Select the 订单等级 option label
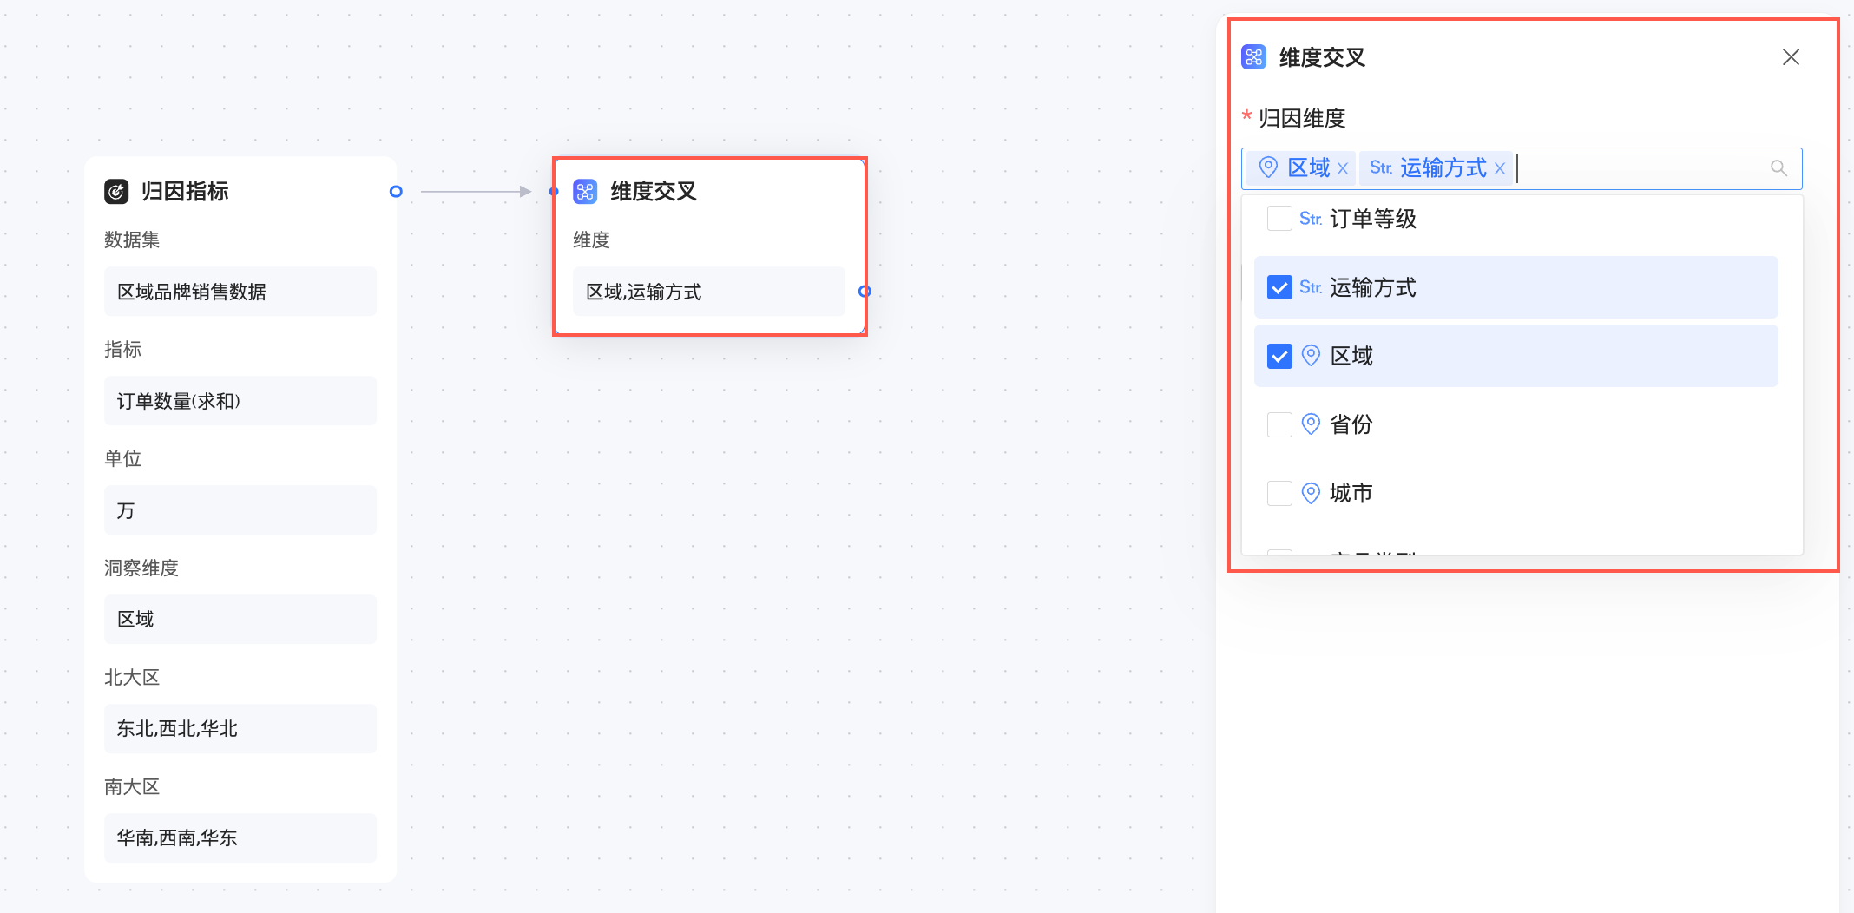1854x913 pixels. coord(1373,219)
